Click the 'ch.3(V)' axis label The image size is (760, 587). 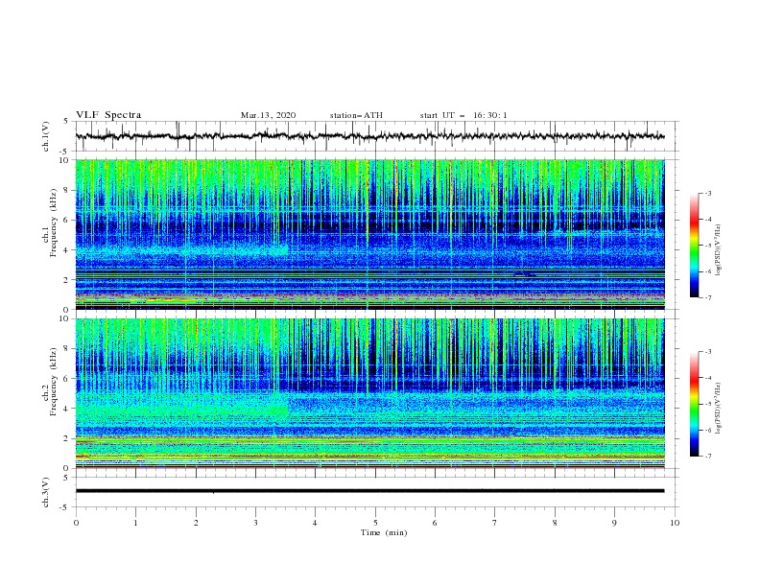click(46, 492)
